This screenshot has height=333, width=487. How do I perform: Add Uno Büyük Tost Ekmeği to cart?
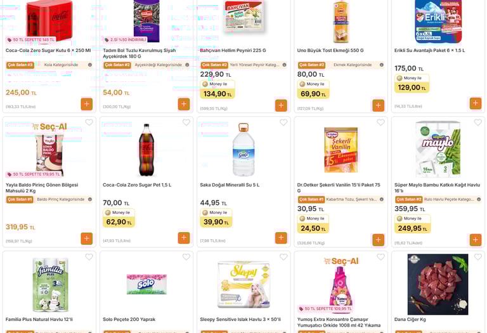pyautogui.click(x=379, y=105)
